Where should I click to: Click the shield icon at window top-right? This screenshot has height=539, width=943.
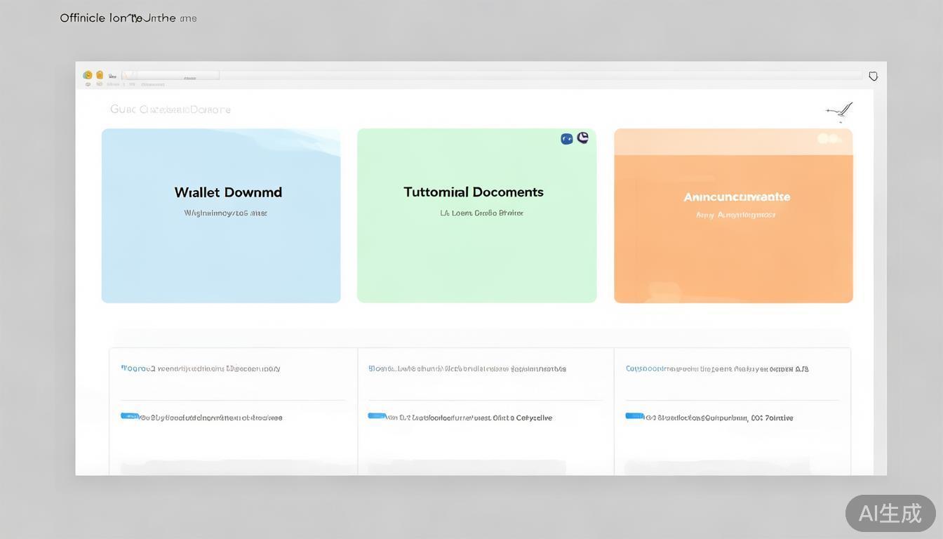point(874,76)
